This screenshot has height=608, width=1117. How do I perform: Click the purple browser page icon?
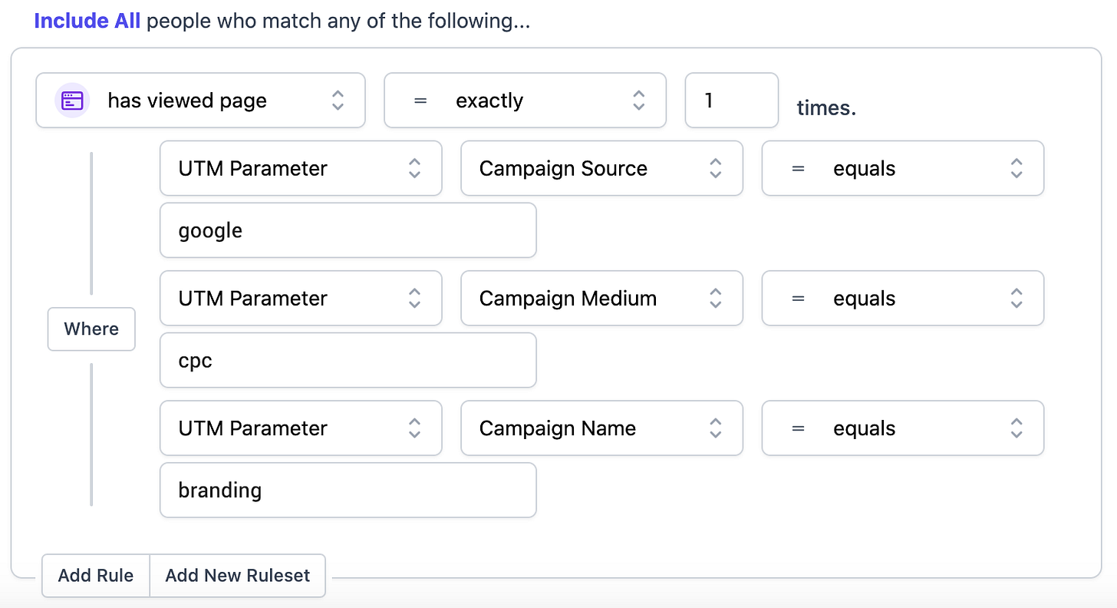73,101
